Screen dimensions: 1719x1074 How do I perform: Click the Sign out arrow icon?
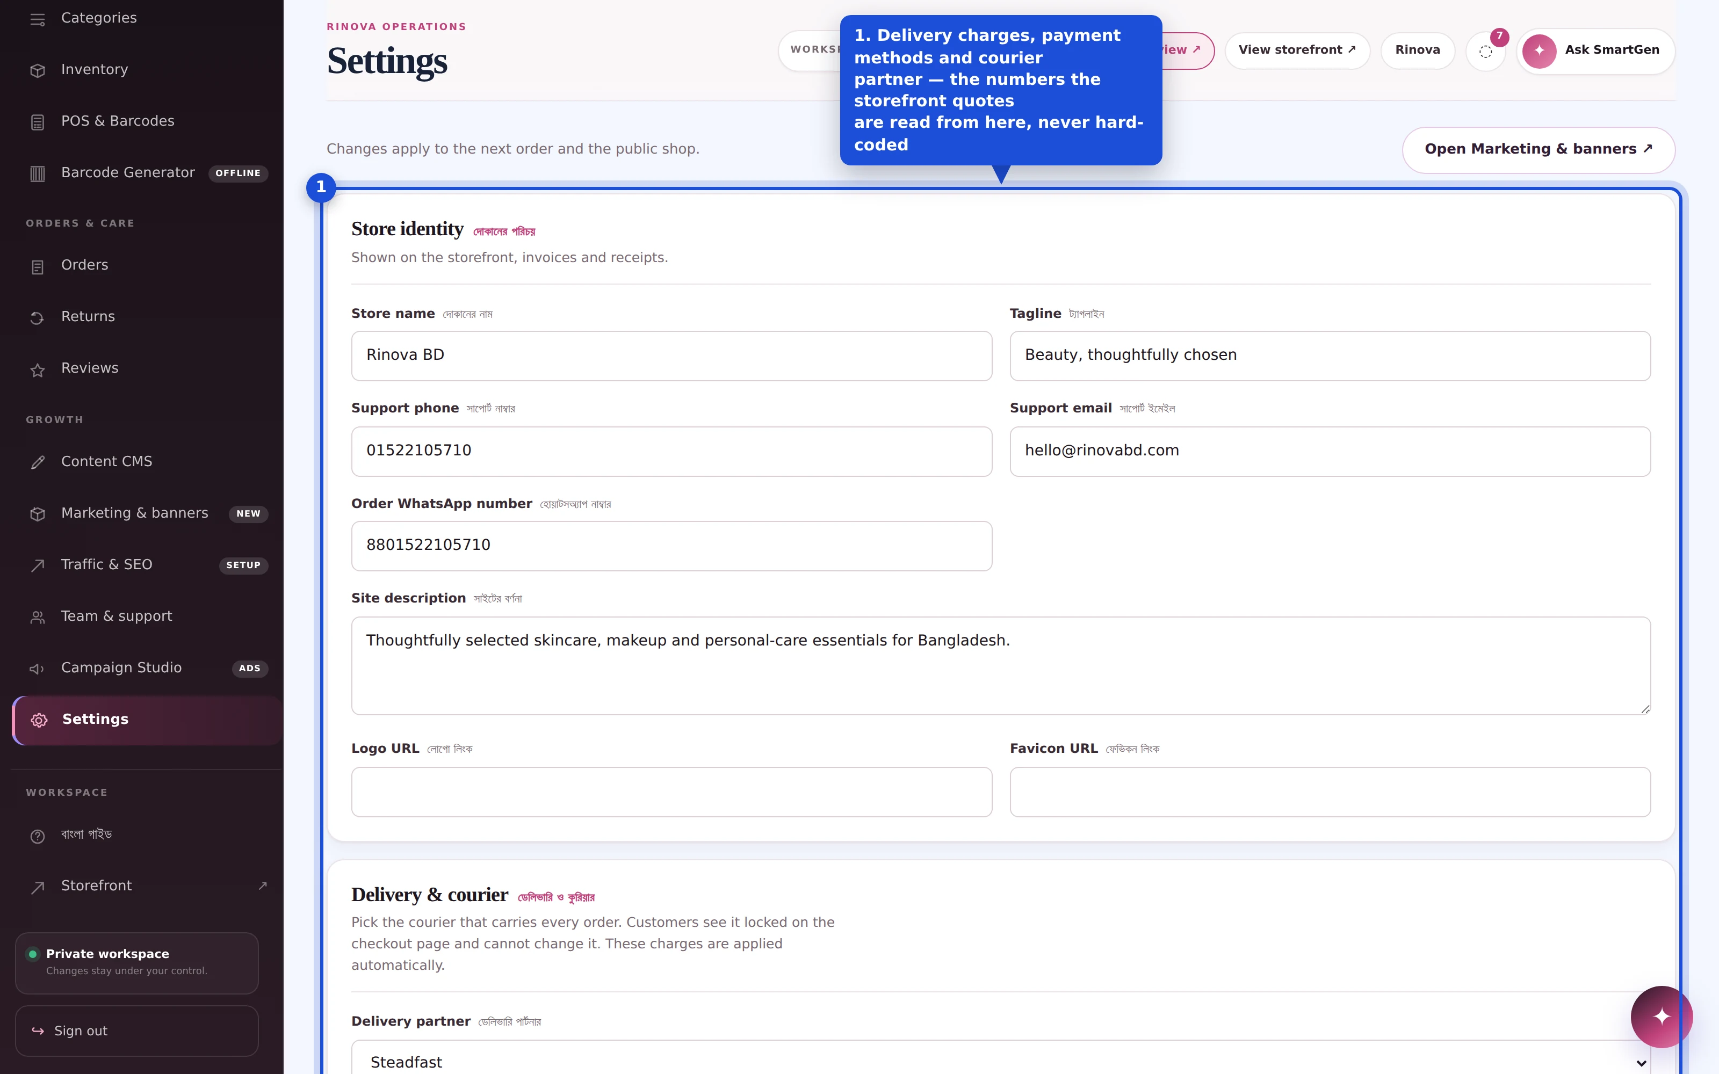[38, 1031]
